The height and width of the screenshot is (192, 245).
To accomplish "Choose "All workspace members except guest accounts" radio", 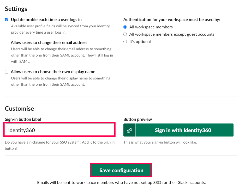I will (125, 34).
